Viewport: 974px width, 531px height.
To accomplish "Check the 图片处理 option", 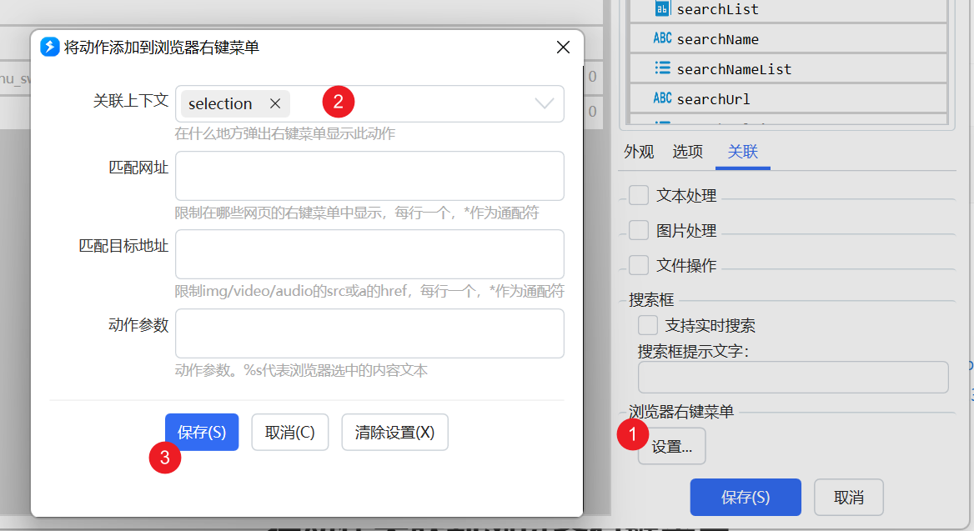I will [639, 230].
